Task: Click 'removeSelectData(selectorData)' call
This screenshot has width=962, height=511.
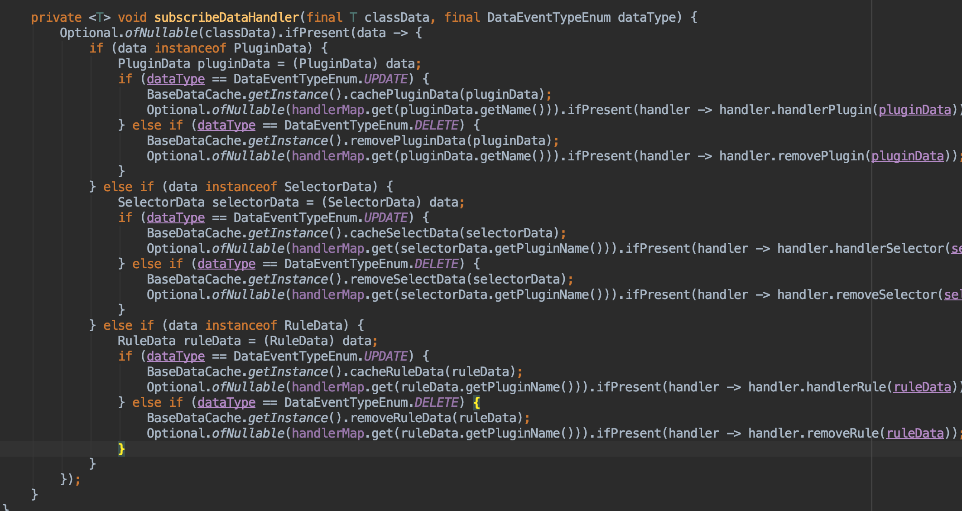Action: [x=458, y=280]
